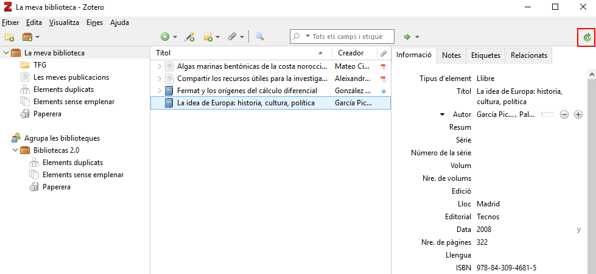Select Elements sense emplenar under Bibliotecas 2.0
This screenshot has width=596, height=274.
83,174
